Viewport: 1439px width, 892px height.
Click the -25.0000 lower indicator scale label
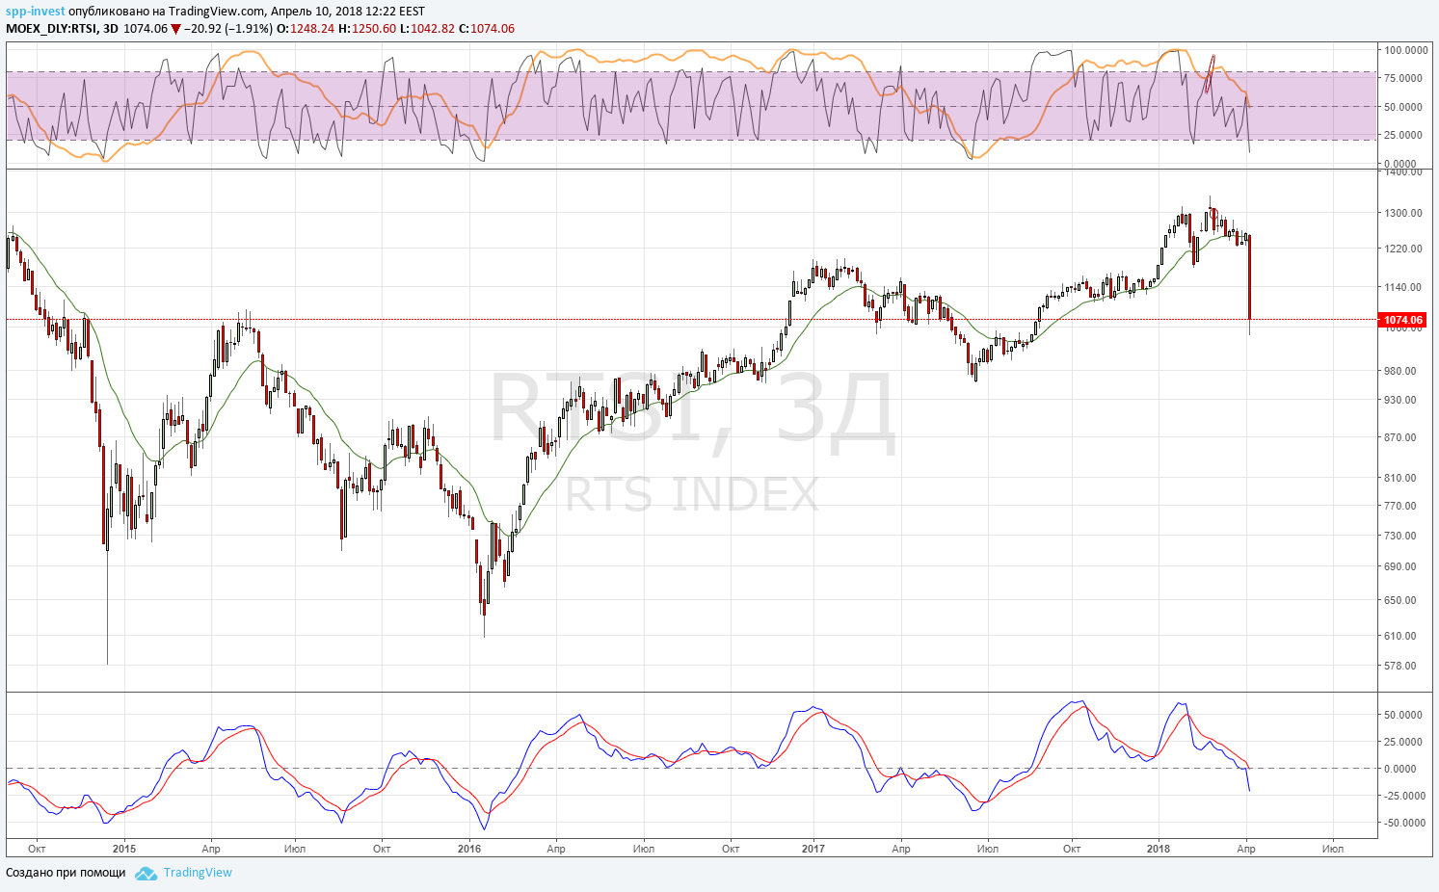pyautogui.click(x=1404, y=796)
